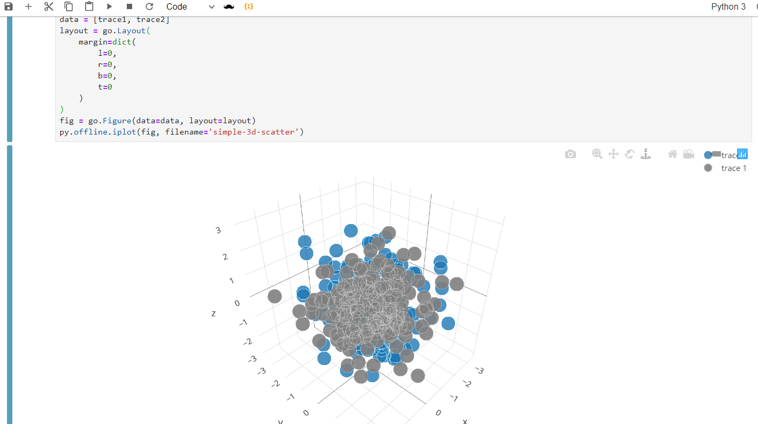Cut the selected cell
The height and width of the screenshot is (424, 758).
tap(48, 6)
